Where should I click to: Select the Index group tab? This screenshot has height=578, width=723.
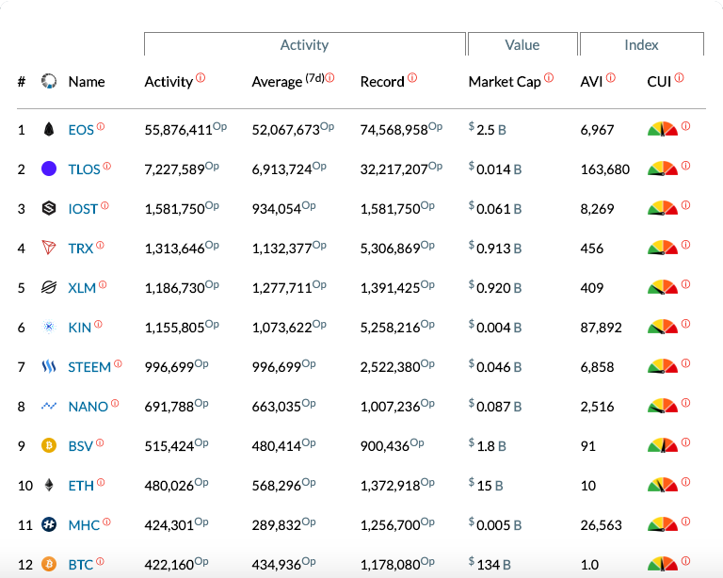[641, 44]
